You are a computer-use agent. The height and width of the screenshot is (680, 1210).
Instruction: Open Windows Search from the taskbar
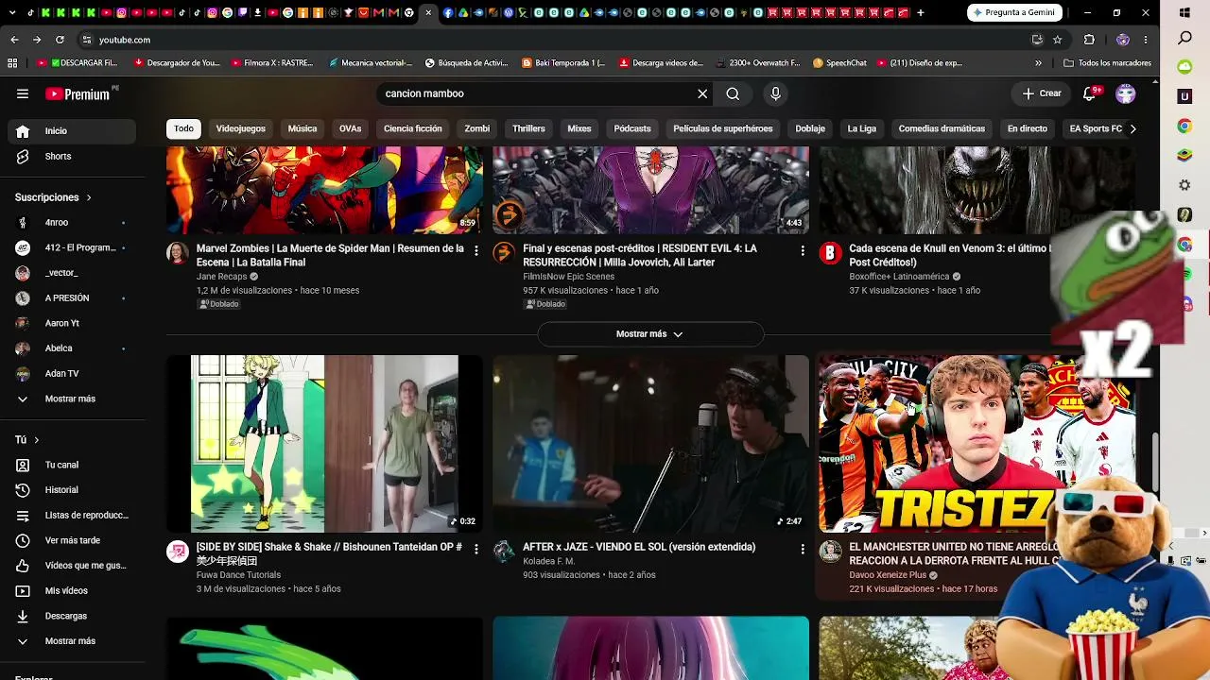coord(1185,39)
